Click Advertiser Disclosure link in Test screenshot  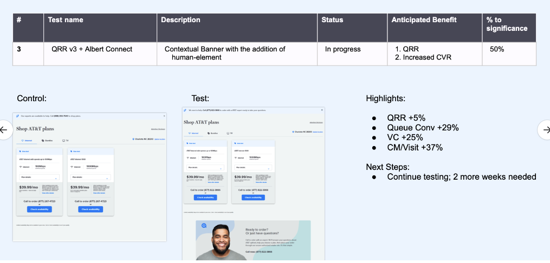(316, 122)
